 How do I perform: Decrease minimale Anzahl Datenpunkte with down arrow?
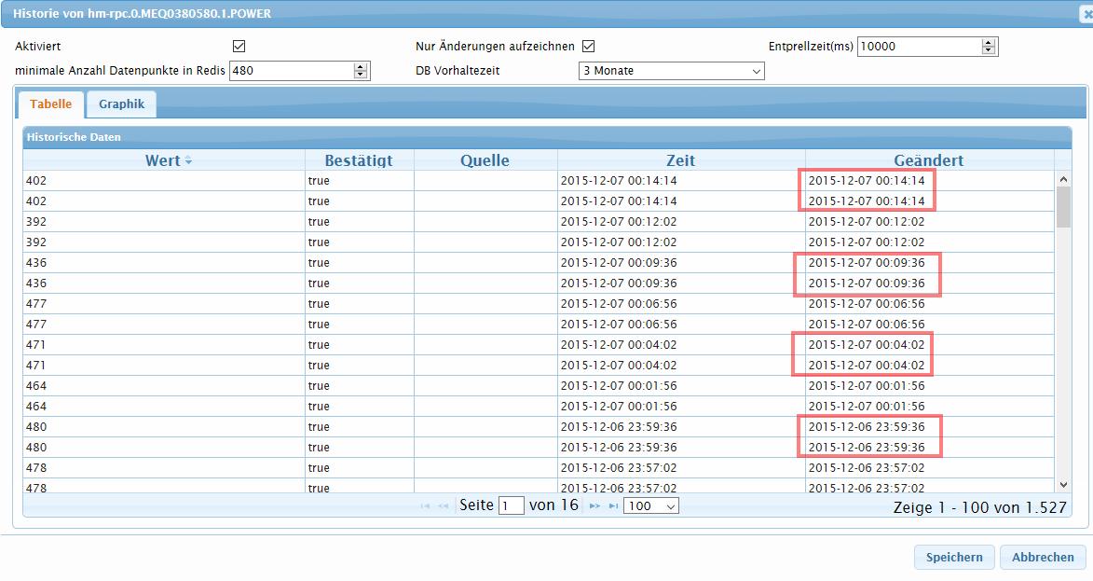pos(361,75)
